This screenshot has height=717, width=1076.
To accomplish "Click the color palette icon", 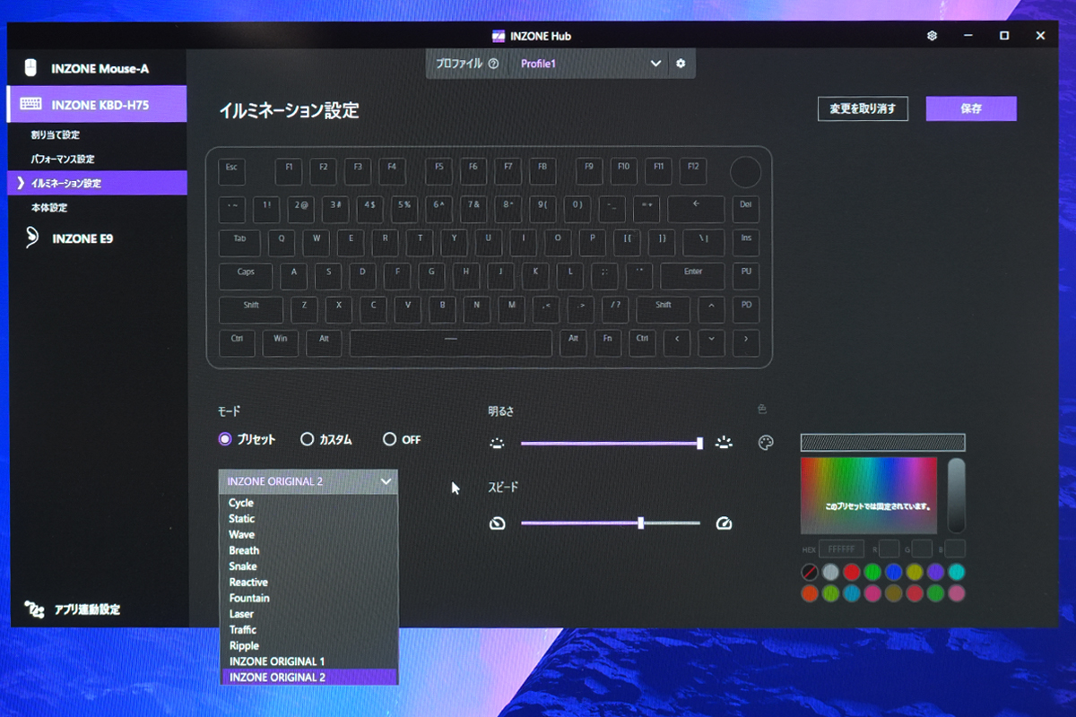I will (766, 443).
